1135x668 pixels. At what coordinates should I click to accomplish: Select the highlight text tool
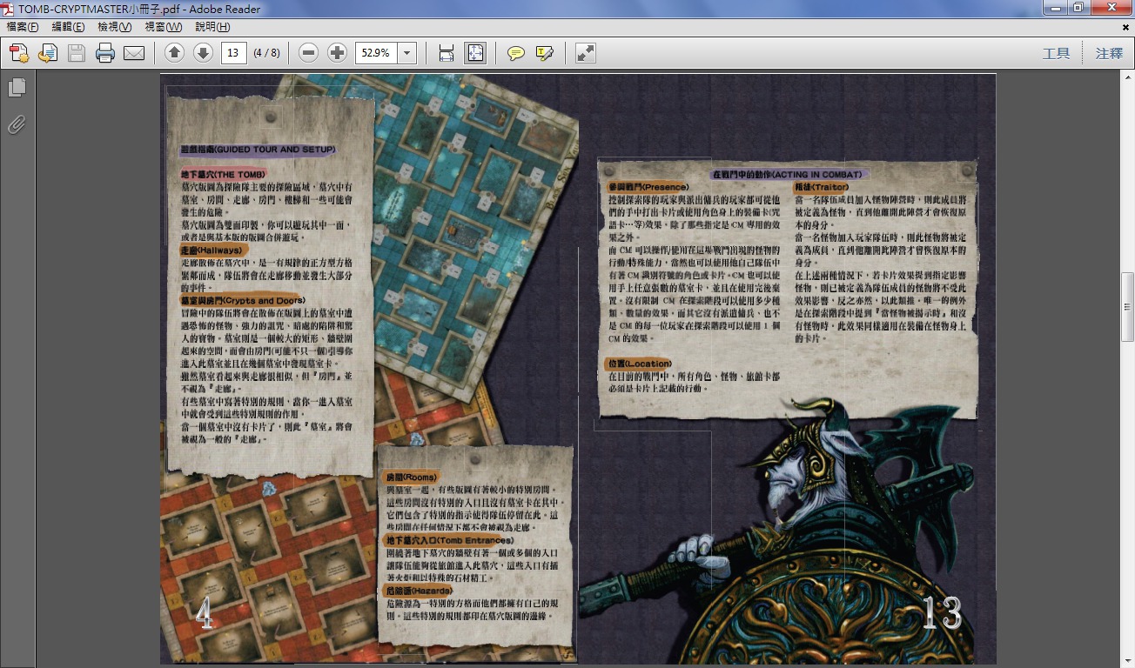click(x=545, y=53)
